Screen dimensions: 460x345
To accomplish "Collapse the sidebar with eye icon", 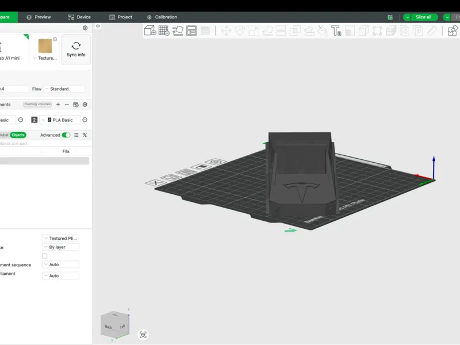I will coord(98,26).
